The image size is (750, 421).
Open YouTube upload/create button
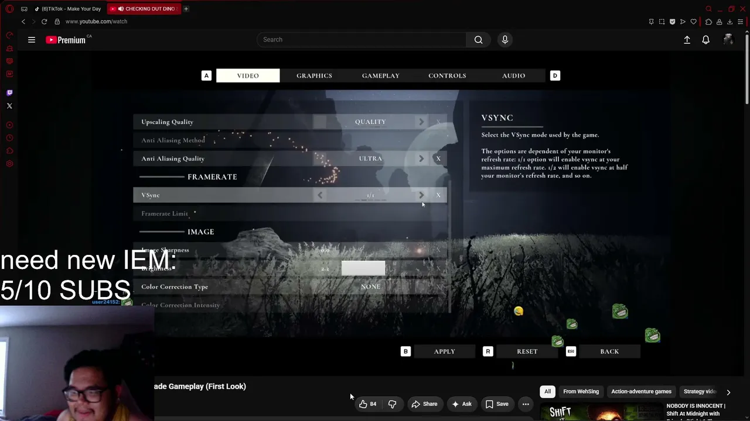[x=687, y=40]
